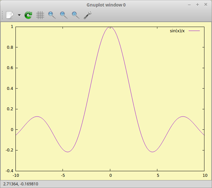Image resolution: width=212 pixels, height=188 pixels.
Task: Click the coordinates readout in status bar
Action: coord(21,184)
